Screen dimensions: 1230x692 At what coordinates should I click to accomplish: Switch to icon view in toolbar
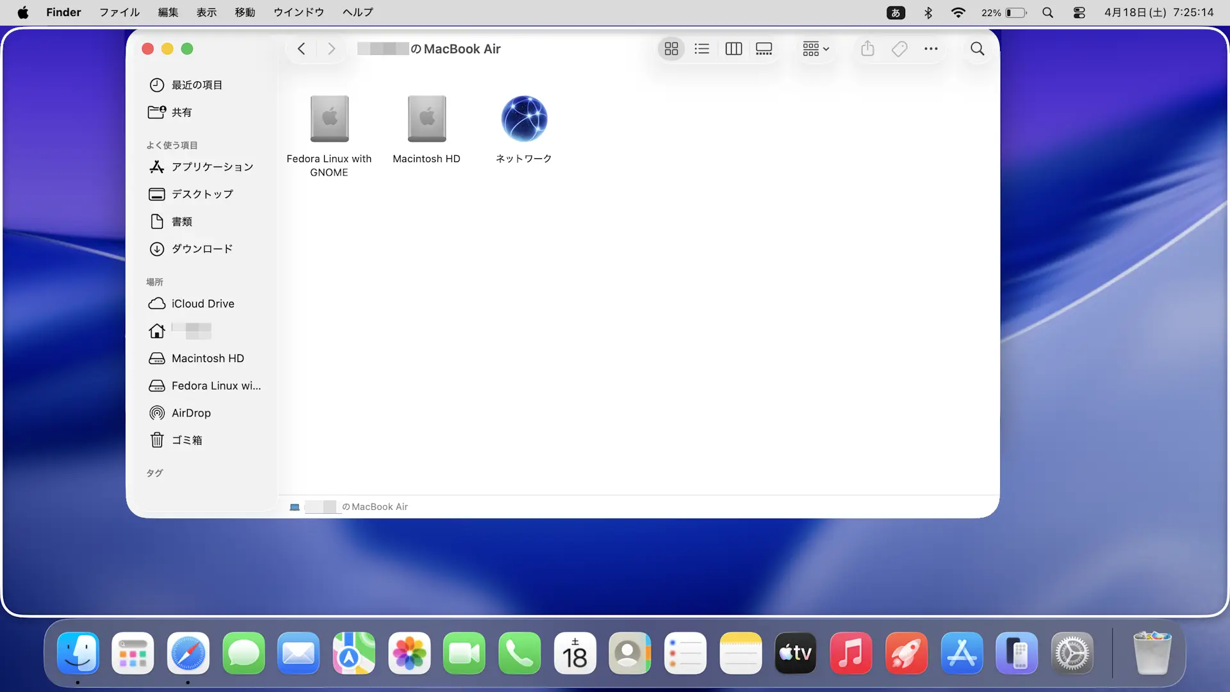point(671,49)
